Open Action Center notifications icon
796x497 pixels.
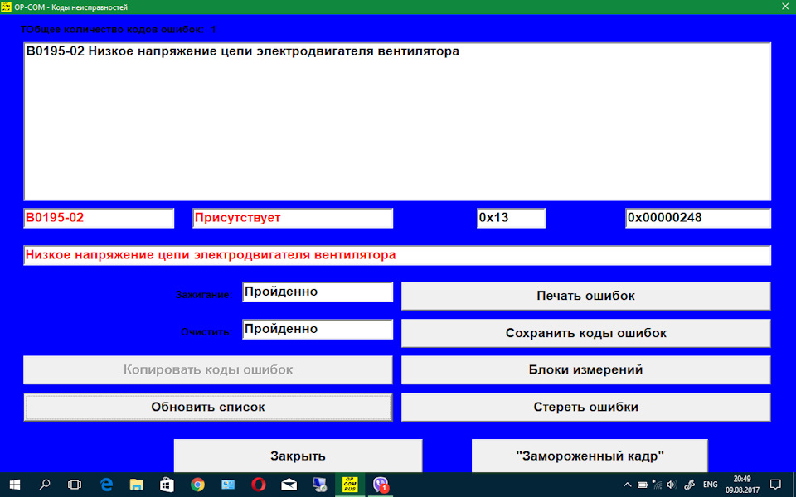[x=776, y=485]
